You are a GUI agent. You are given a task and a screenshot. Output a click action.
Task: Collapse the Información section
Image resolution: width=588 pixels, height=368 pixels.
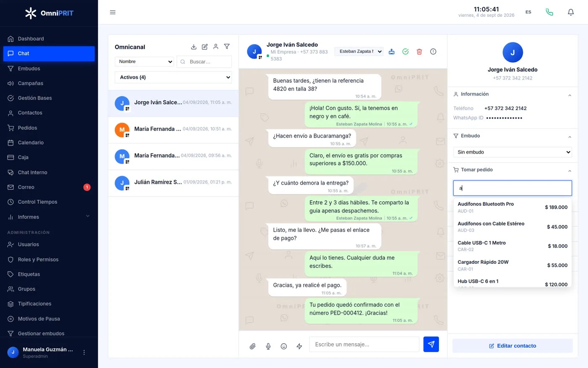[570, 95]
